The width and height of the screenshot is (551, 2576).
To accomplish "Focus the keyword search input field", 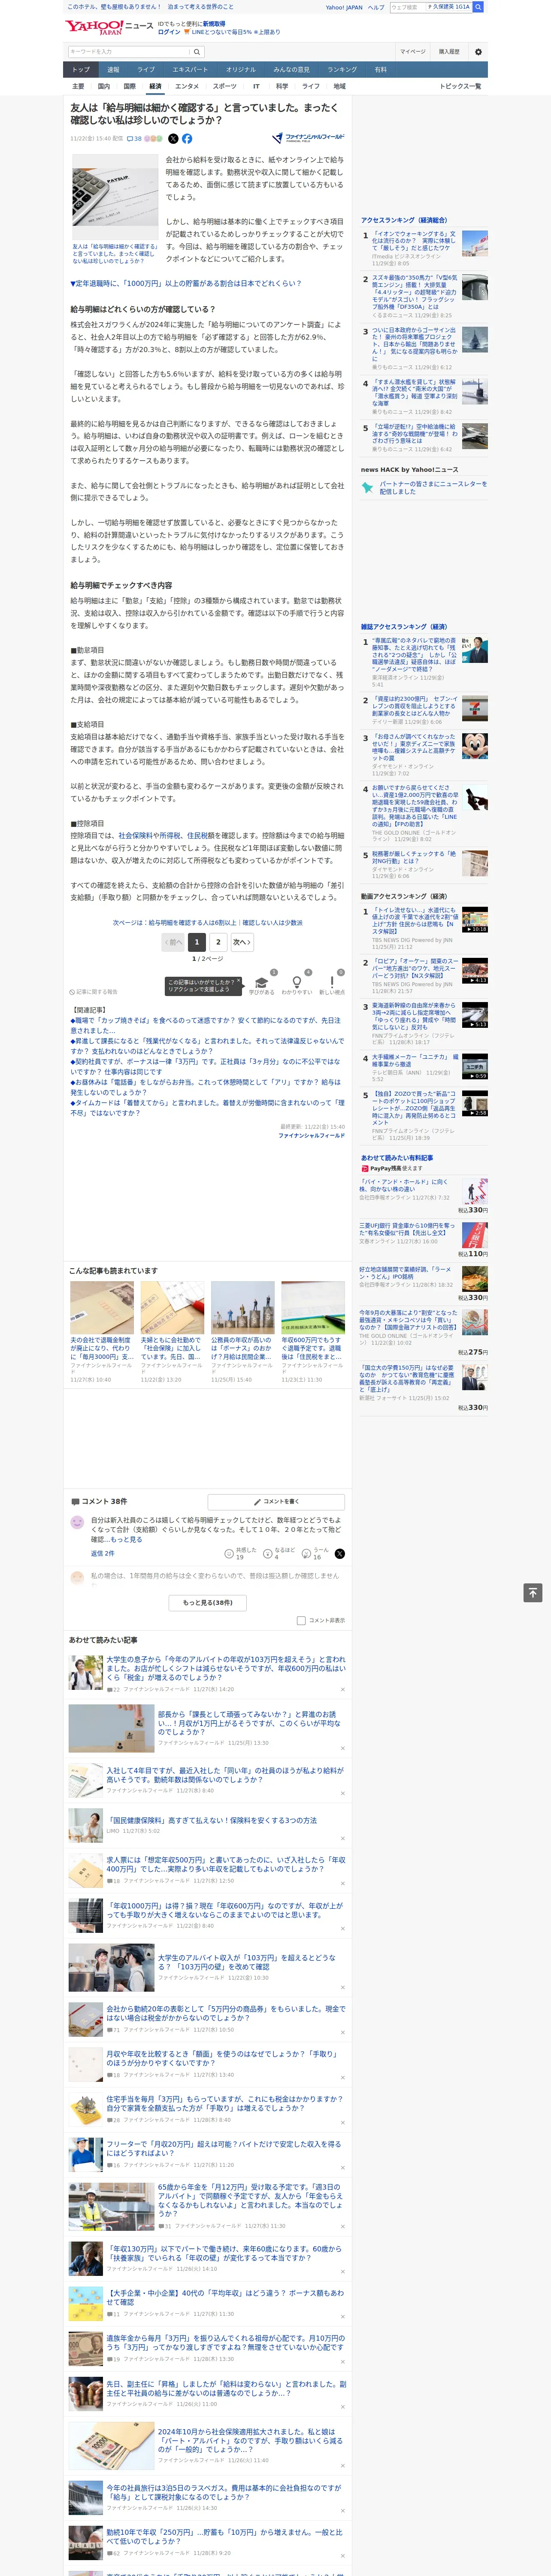I will click(128, 52).
